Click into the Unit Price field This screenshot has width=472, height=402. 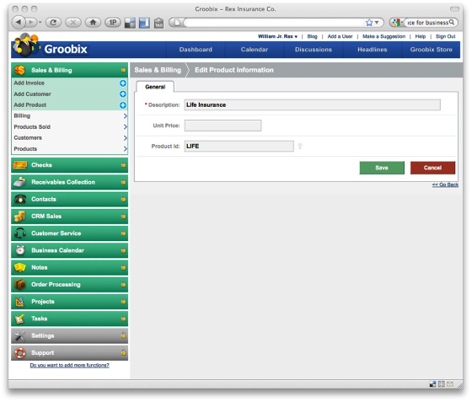pos(223,126)
